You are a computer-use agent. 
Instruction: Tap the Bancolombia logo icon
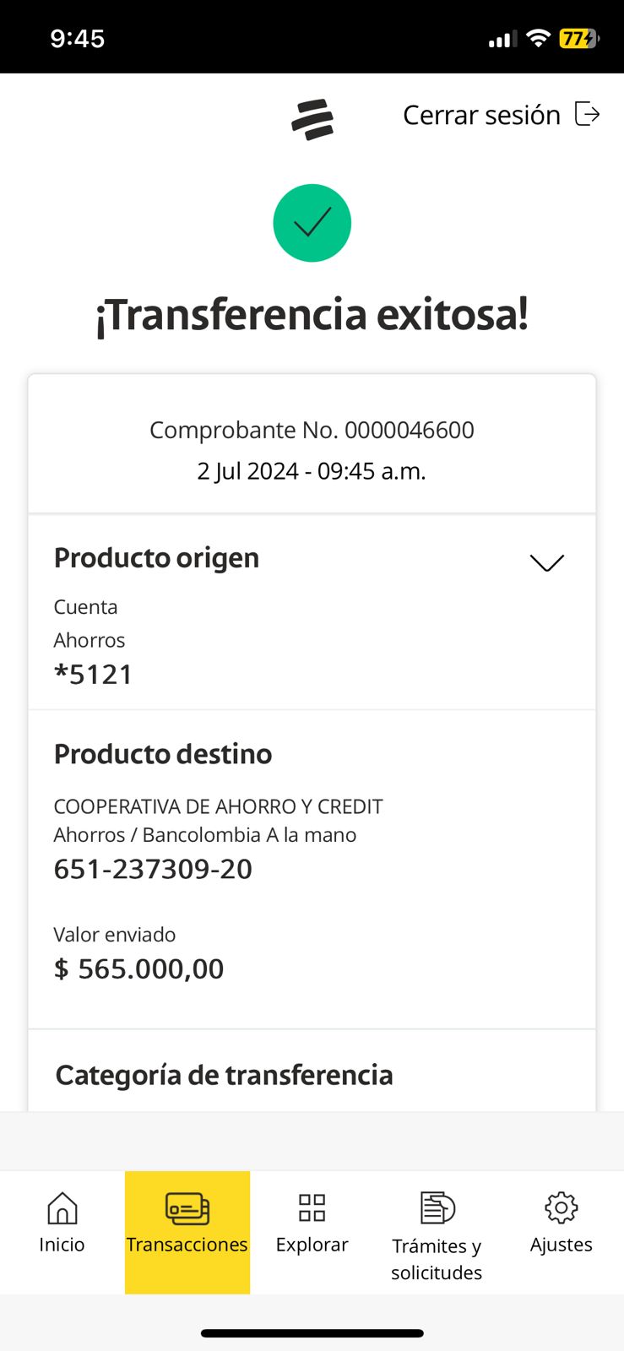[x=312, y=119]
